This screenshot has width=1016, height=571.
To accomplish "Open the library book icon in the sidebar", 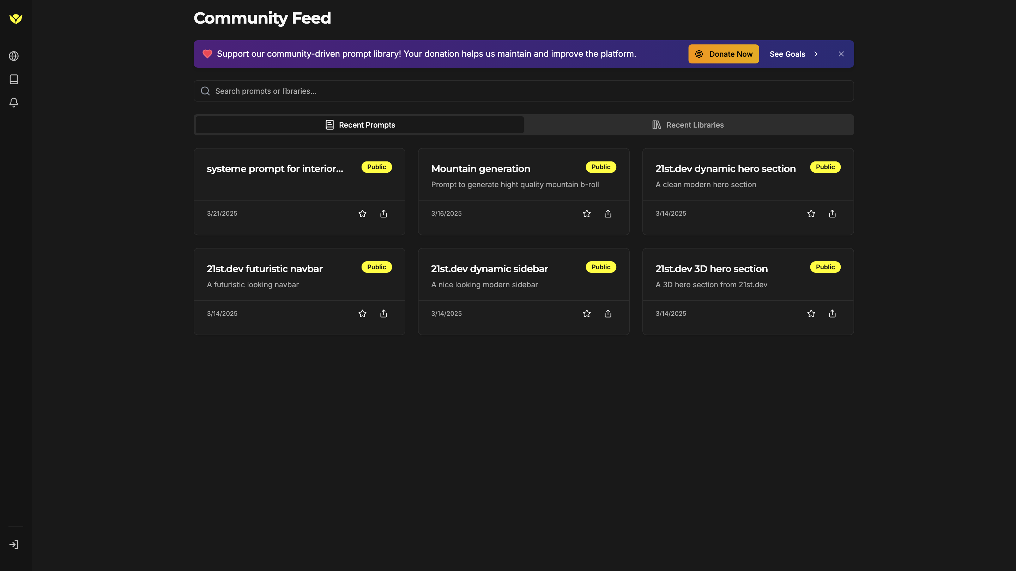I will pos(14,79).
